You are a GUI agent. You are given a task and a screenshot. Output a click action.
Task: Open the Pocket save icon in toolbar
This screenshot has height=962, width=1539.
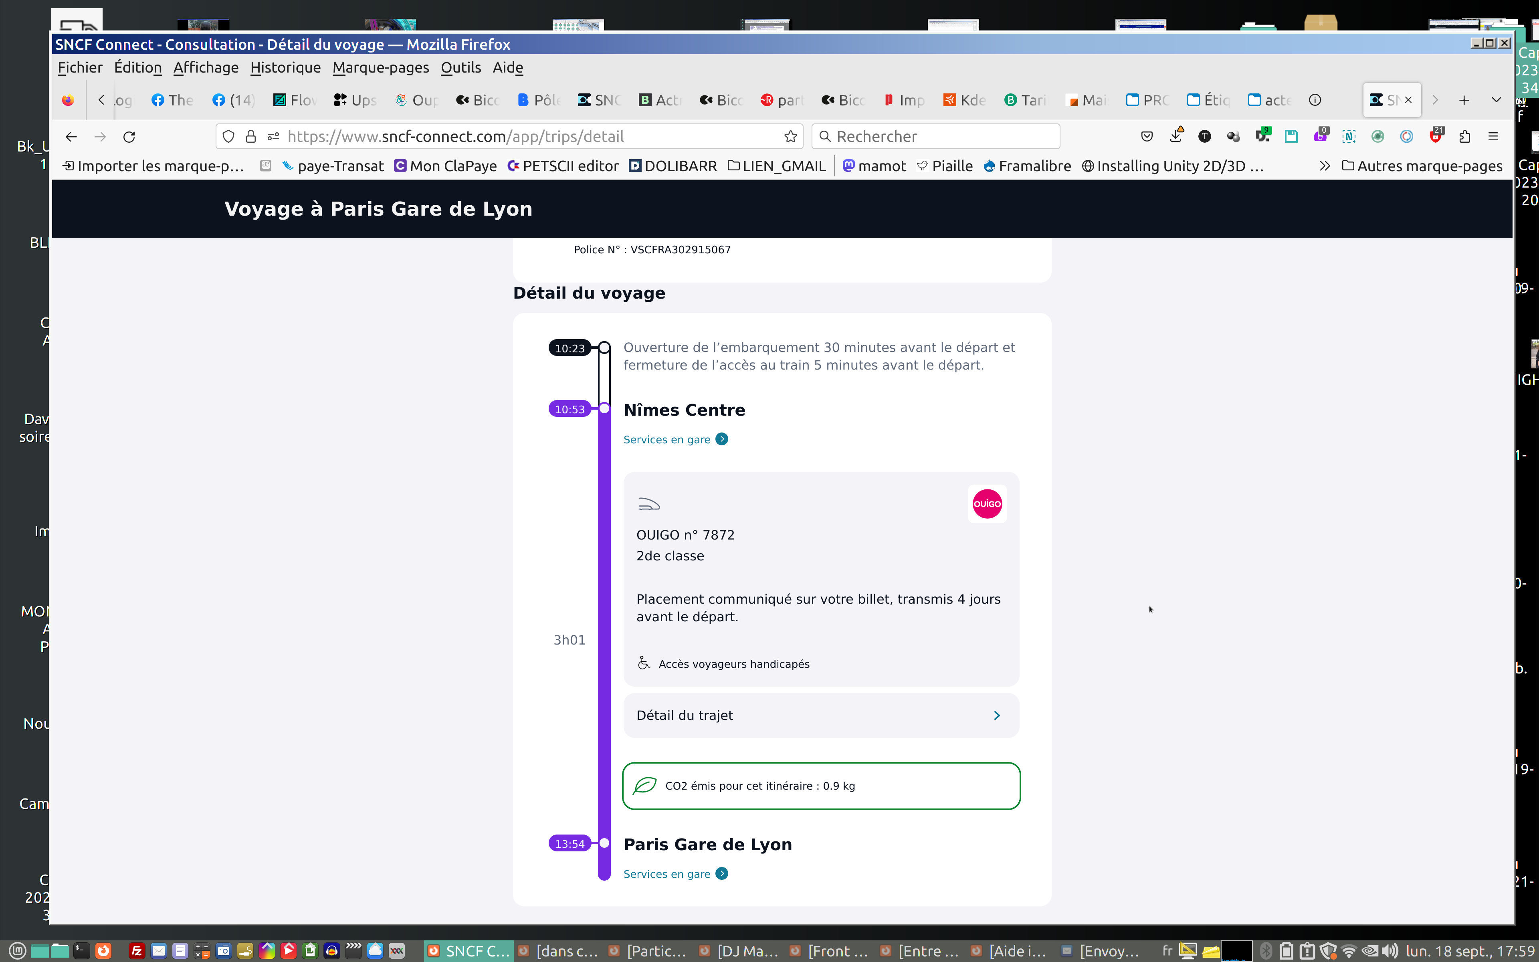pos(1147,137)
